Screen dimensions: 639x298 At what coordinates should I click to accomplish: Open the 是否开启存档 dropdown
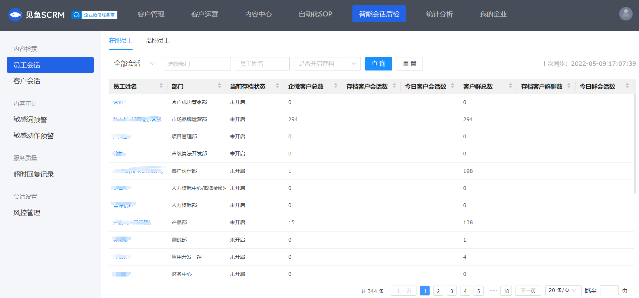(327, 64)
